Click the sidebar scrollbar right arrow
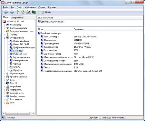This screenshot has width=145, height=121. tap(34, 113)
